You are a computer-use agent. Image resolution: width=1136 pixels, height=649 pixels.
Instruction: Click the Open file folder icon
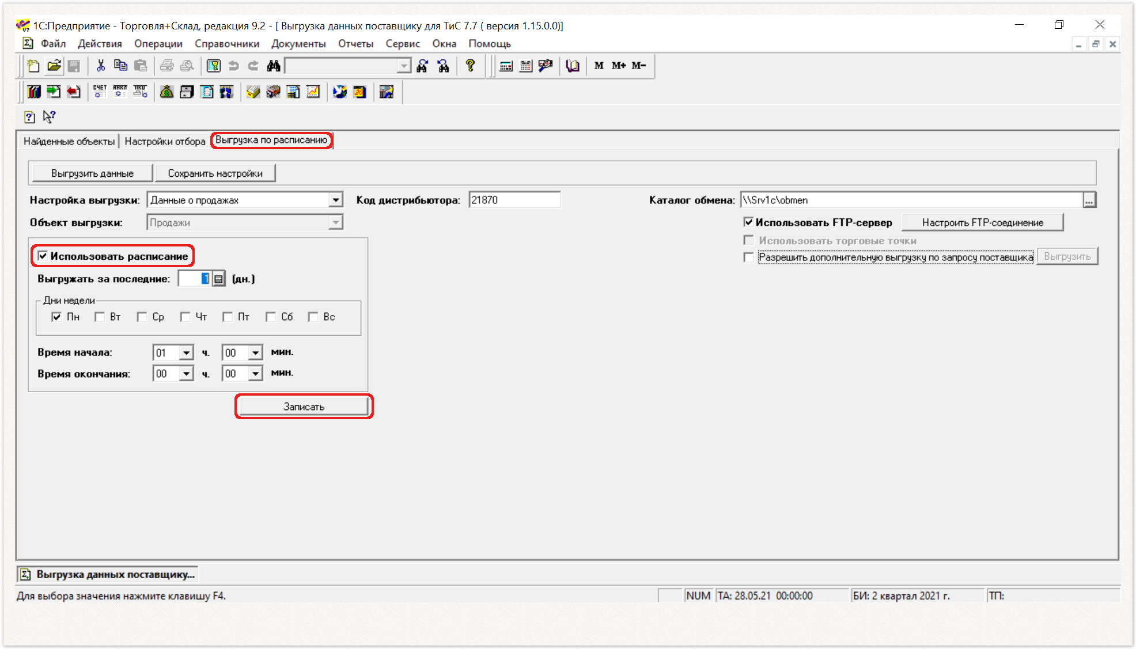click(54, 66)
